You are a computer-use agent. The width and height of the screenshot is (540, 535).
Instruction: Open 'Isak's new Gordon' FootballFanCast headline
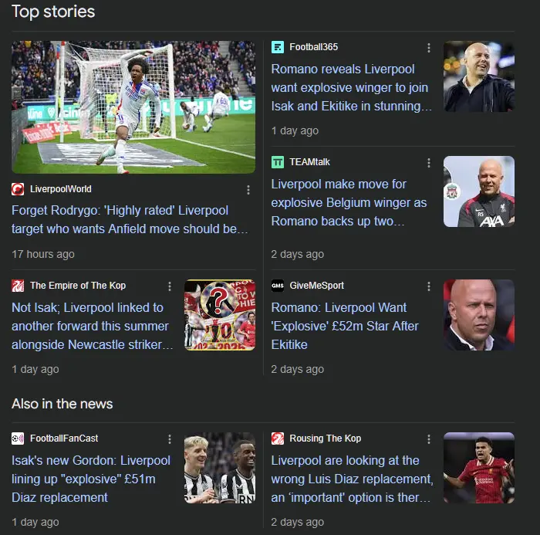(91, 479)
